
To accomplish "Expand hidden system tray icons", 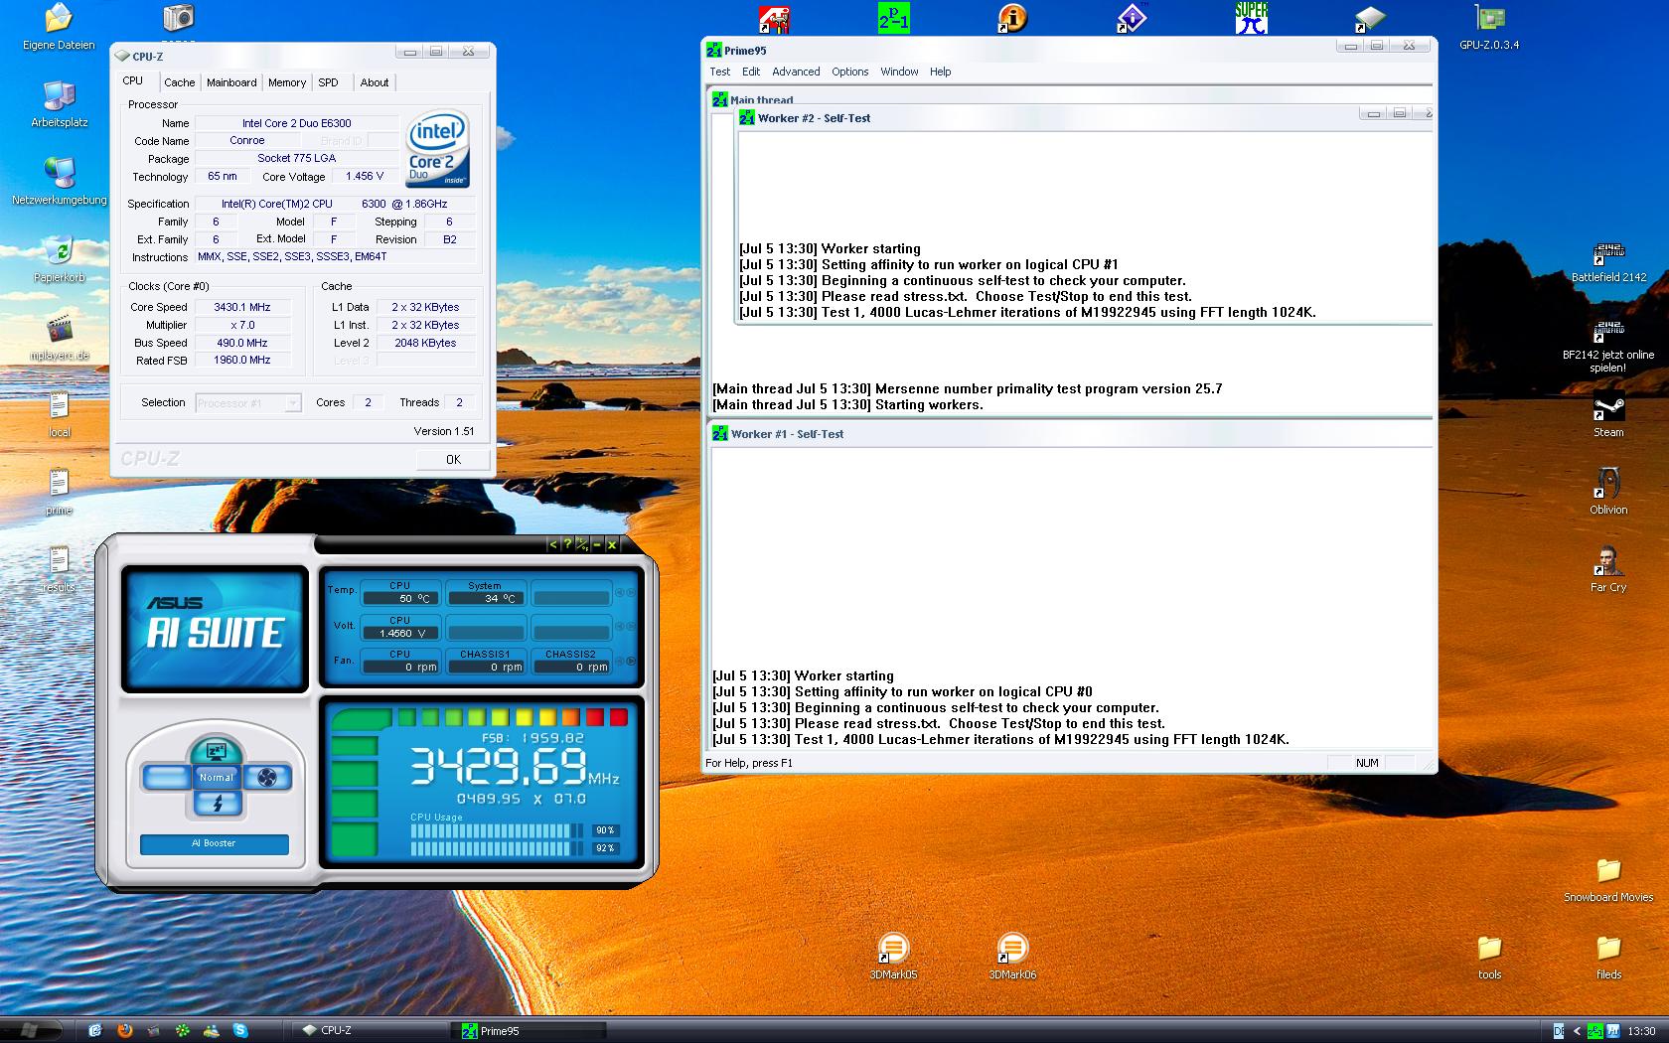I will click(1577, 1031).
